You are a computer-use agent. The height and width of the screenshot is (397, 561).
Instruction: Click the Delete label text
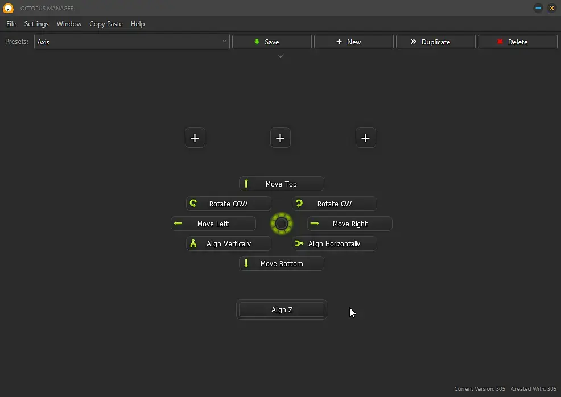[x=518, y=42]
